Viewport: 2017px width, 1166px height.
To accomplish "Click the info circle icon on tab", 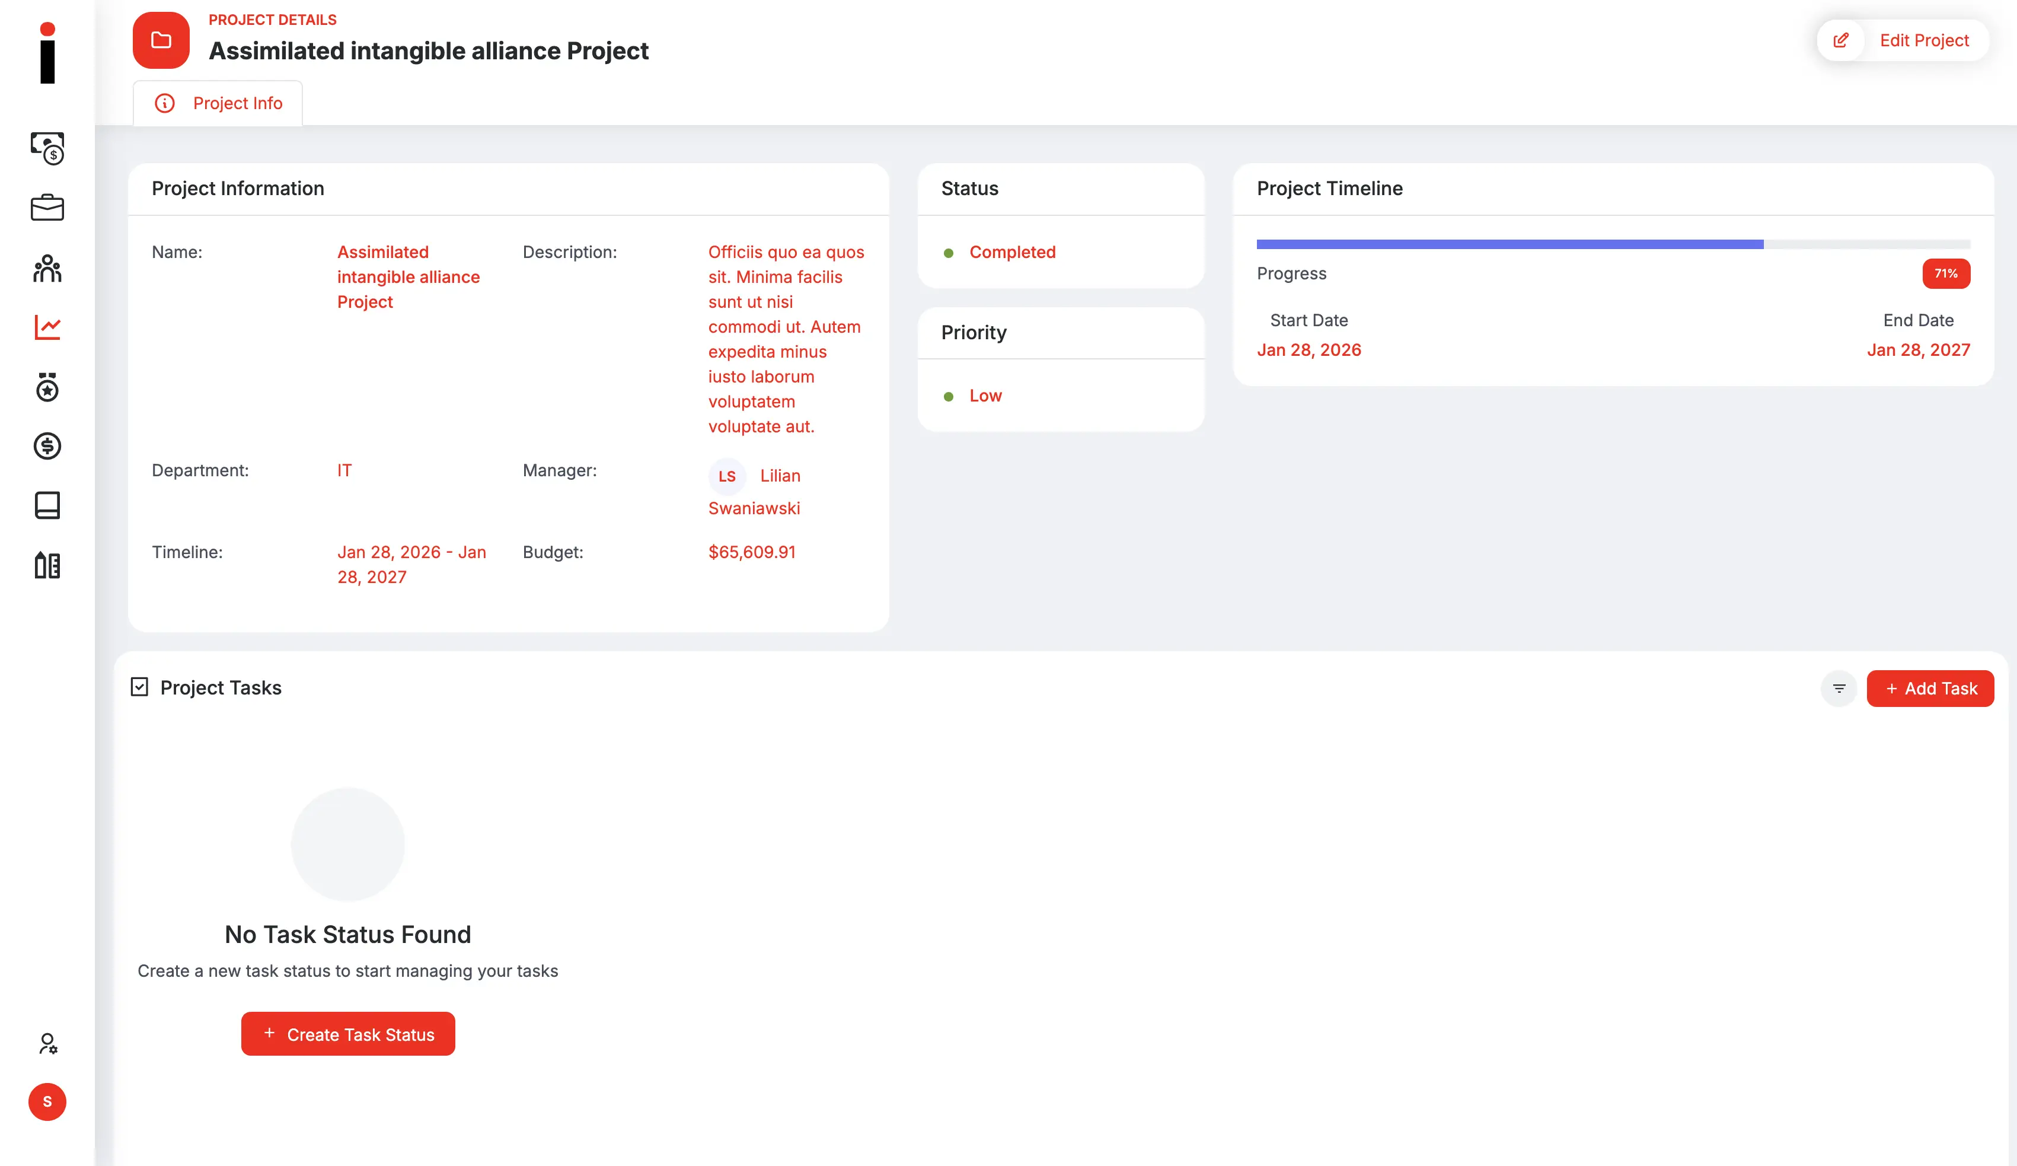I will point(165,103).
